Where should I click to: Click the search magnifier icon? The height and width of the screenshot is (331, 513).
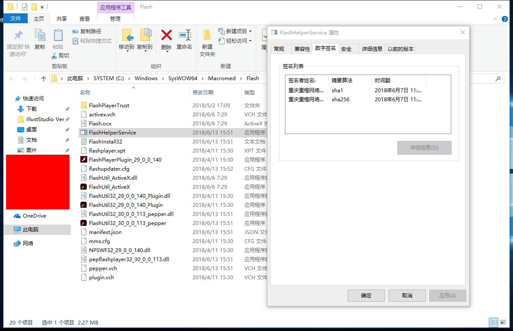click(x=498, y=79)
